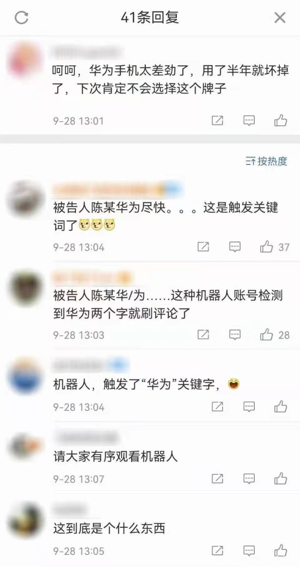Sort replies using 按热度
Image resolution: width=300 pixels, height=567 pixels.
pyautogui.click(x=266, y=161)
